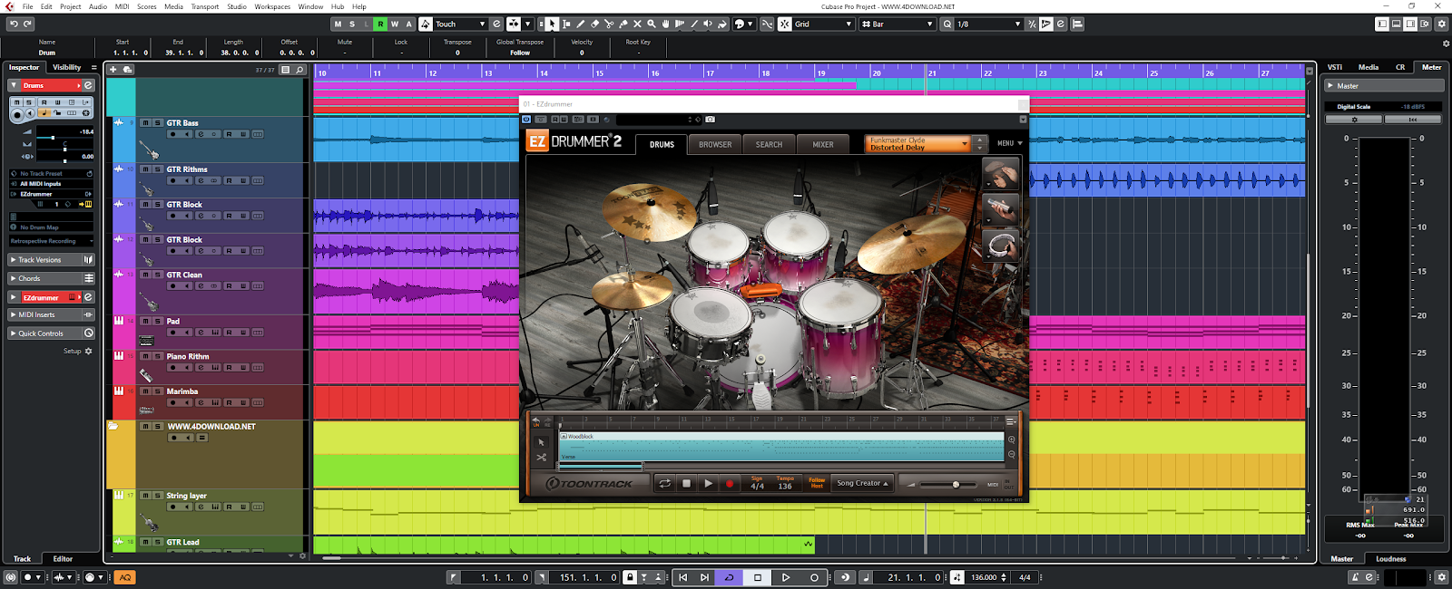
Task: Open the Touch automation mode dropdown
Action: (x=460, y=24)
